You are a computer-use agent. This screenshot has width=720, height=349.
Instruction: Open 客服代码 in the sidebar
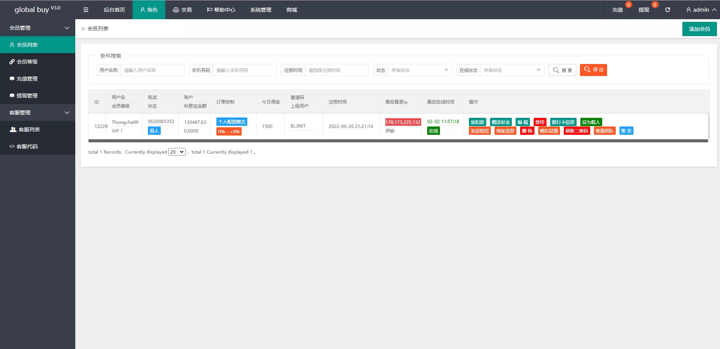(27, 146)
